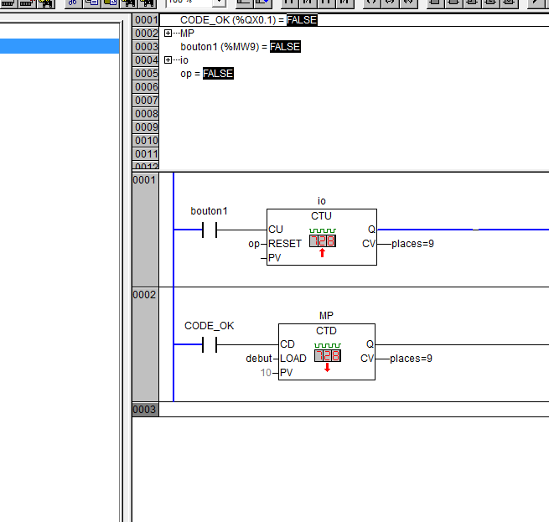This screenshot has height=522, width=549.
Task: Click the op input at RESET pin
Action: tap(254, 244)
